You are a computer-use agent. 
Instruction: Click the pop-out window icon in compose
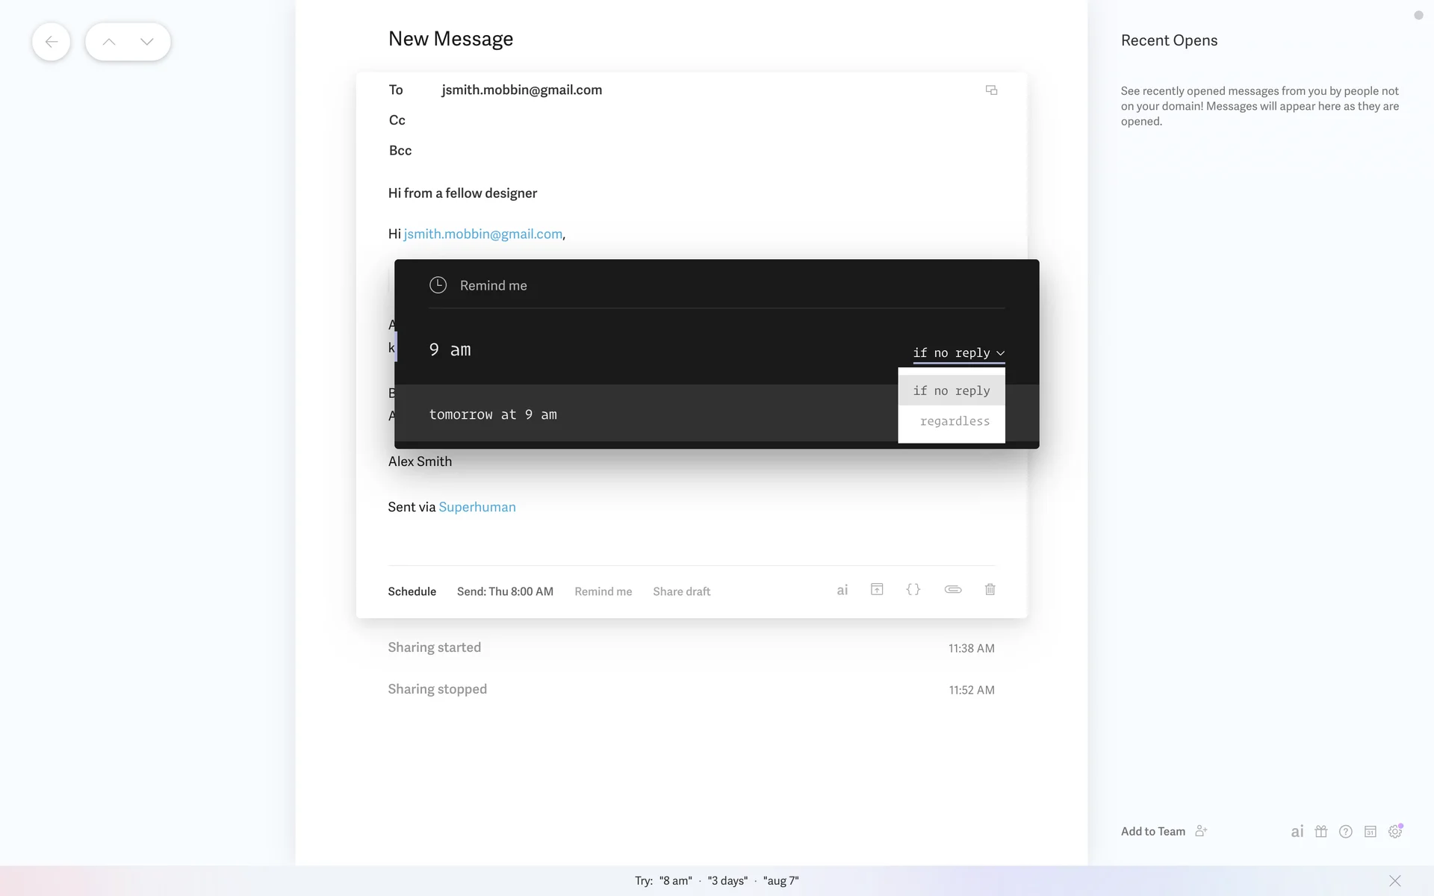pyautogui.click(x=991, y=90)
